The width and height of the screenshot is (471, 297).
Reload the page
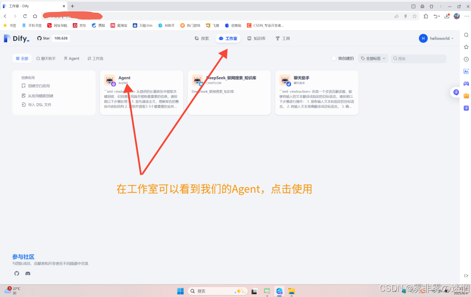25,16
